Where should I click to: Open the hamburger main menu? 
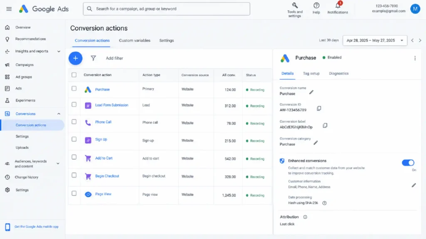tap(9, 9)
